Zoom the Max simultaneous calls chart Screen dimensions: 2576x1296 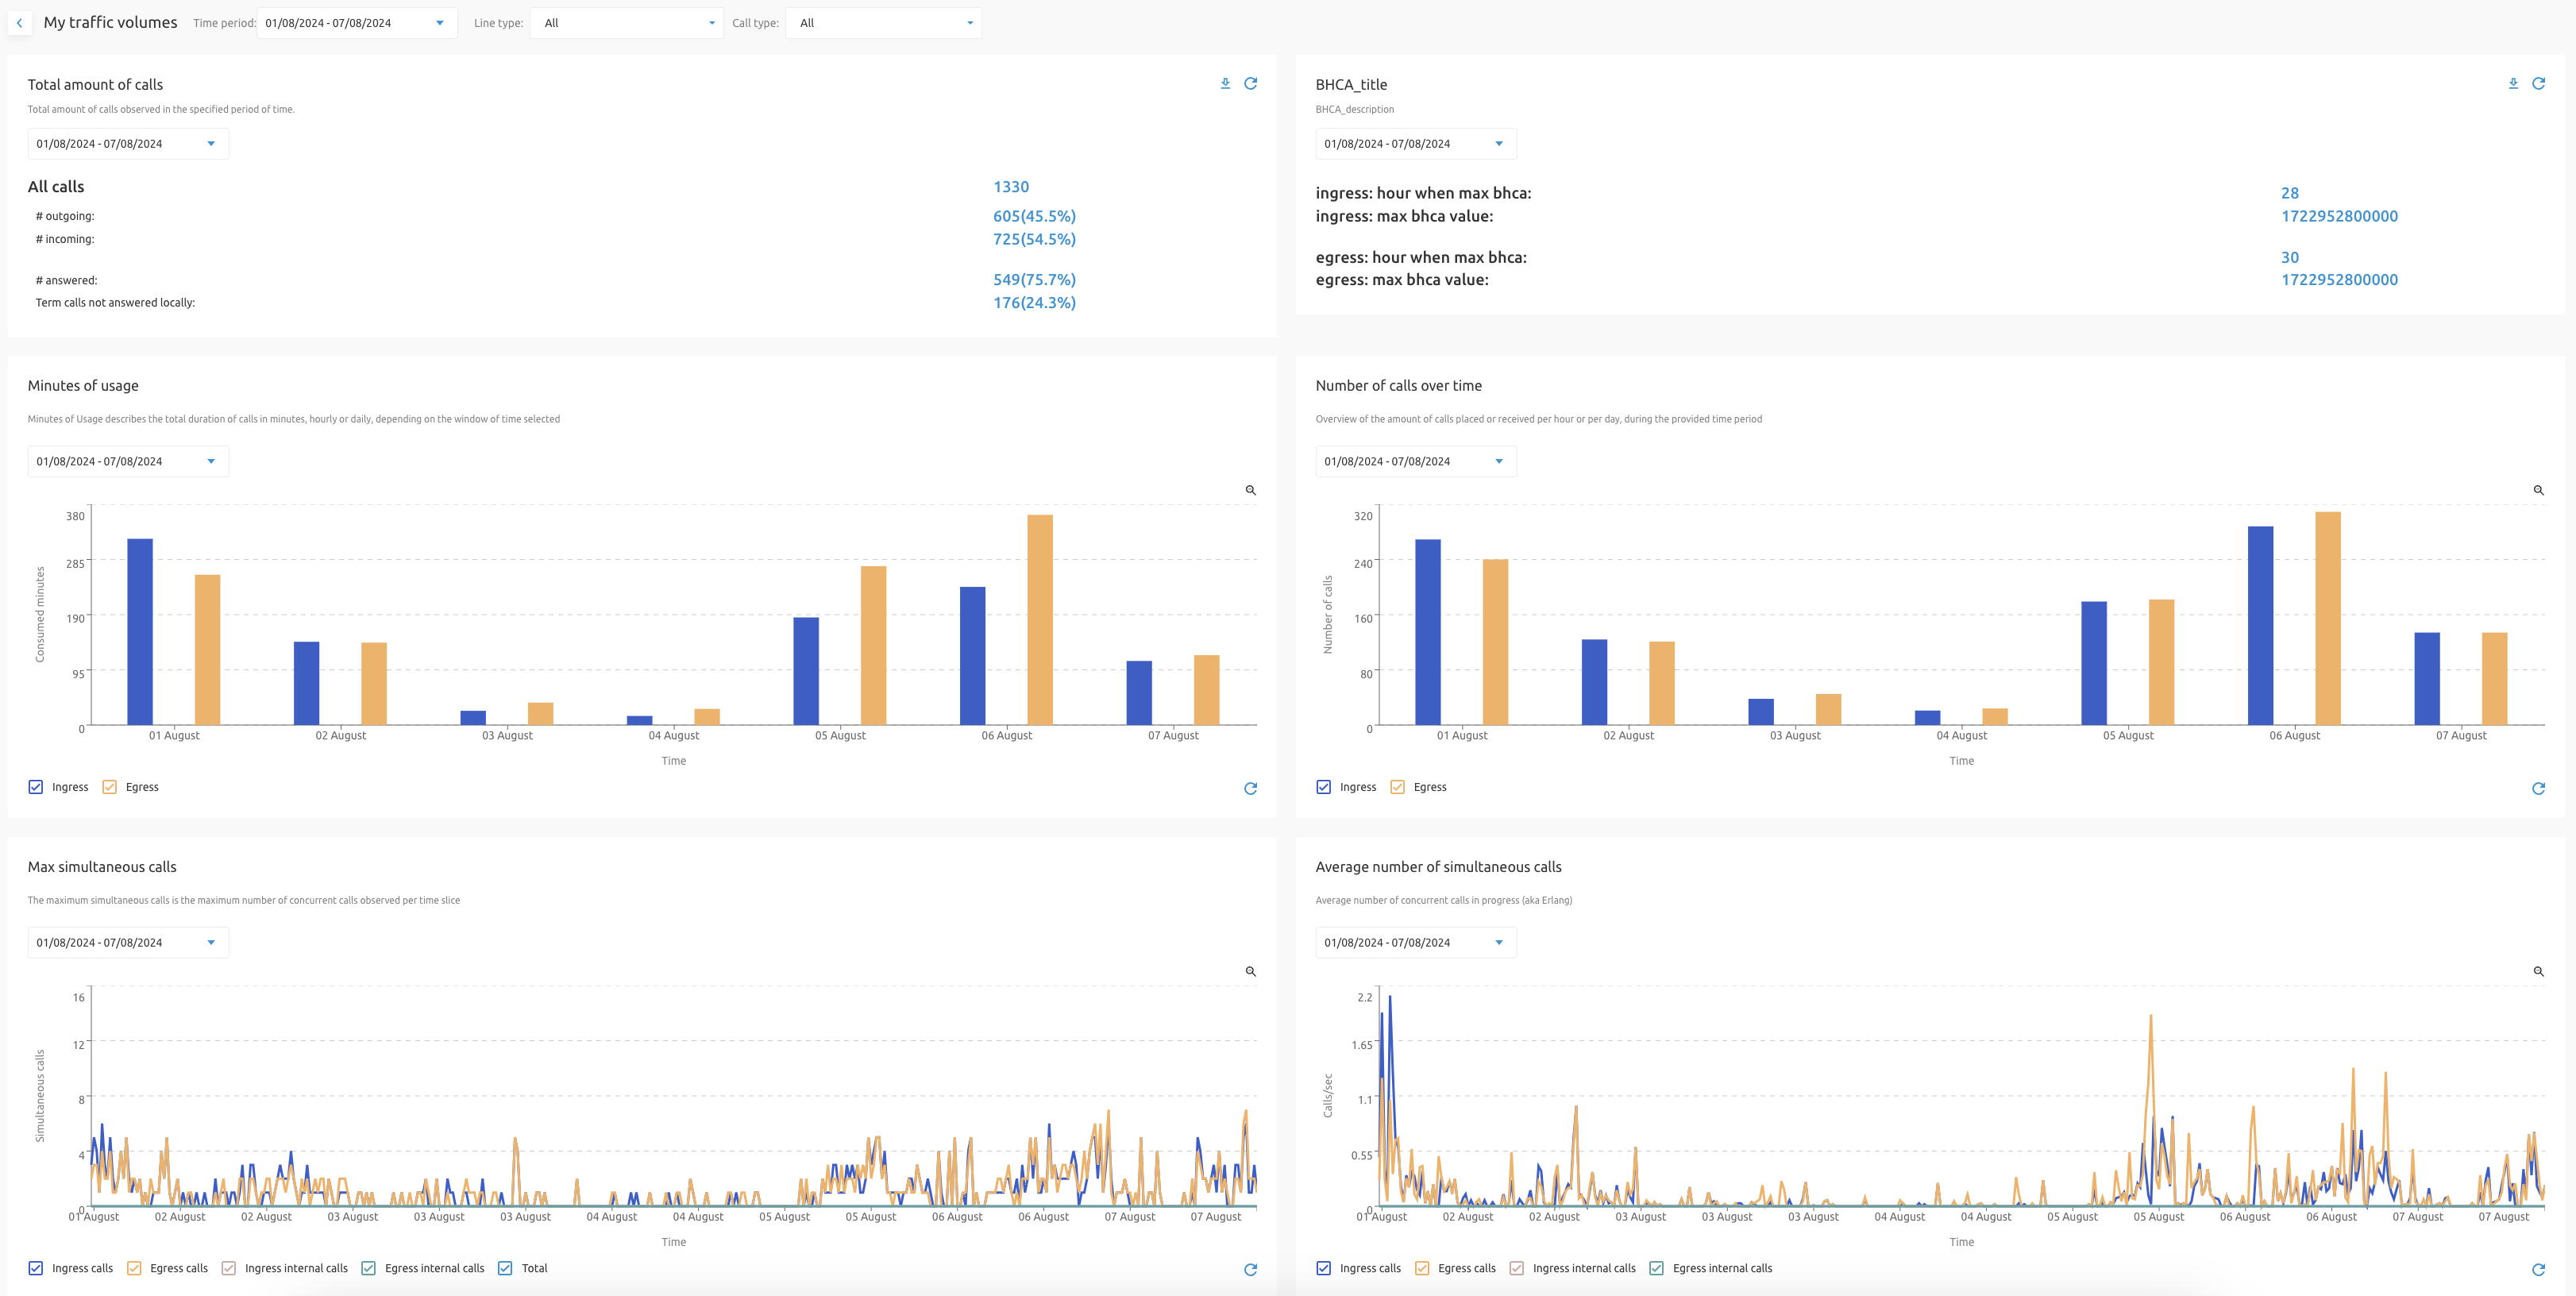point(1250,971)
